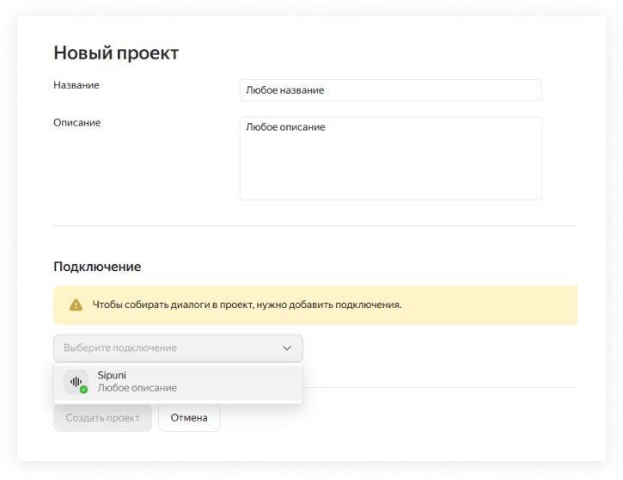Open the connection chevron arrow
623x480 pixels.
pyautogui.click(x=287, y=348)
